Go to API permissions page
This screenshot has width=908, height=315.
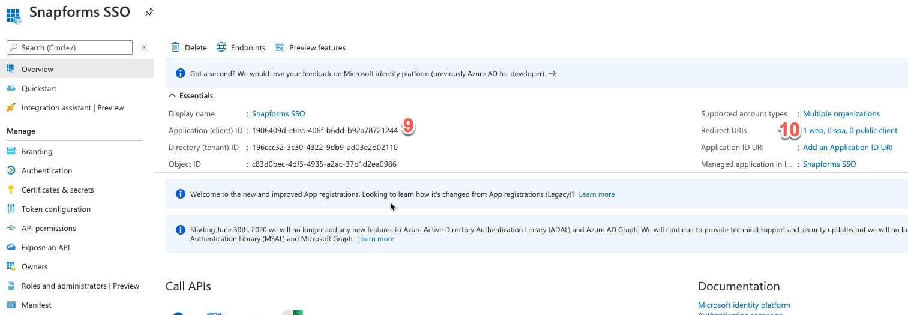49,228
